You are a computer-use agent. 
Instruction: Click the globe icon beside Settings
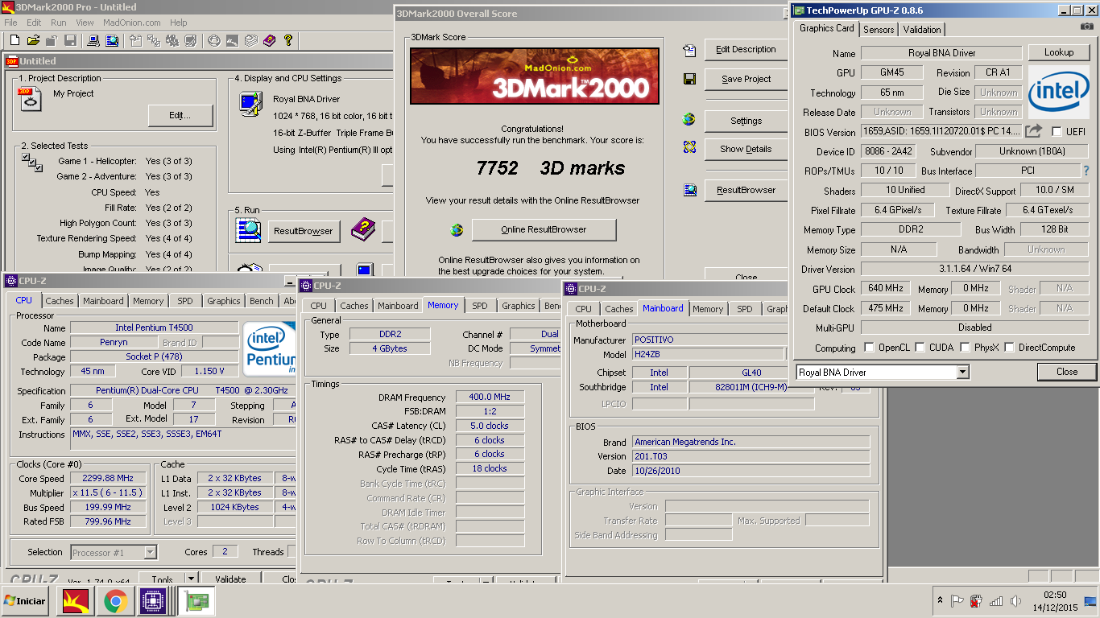click(x=689, y=119)
